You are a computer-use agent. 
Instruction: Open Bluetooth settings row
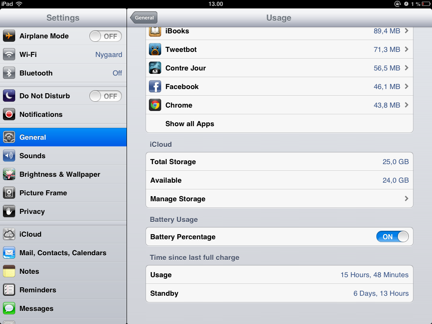coord(63,73)
